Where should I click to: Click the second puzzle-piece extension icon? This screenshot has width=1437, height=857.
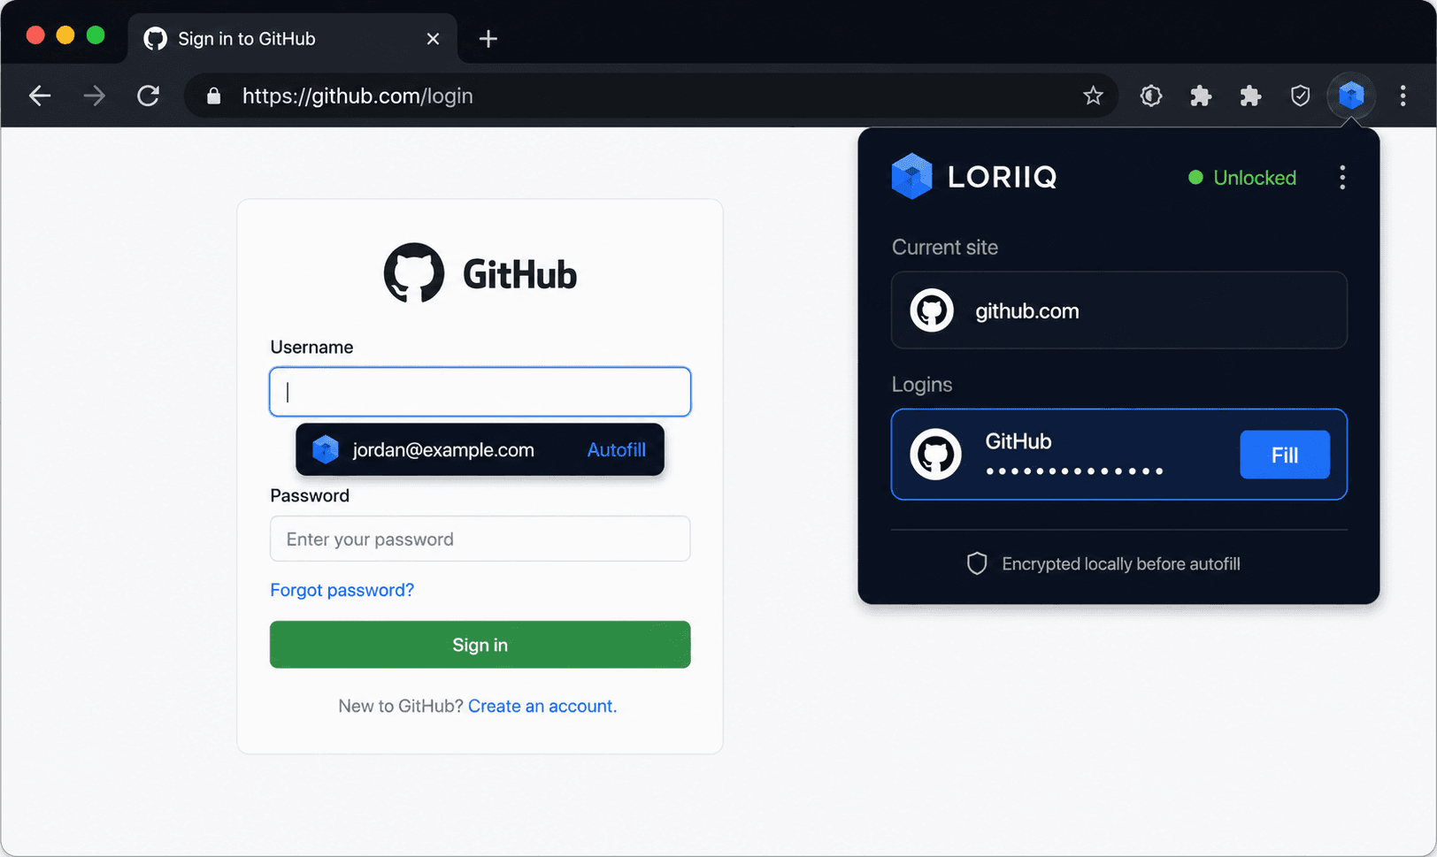coord(1250,96)
